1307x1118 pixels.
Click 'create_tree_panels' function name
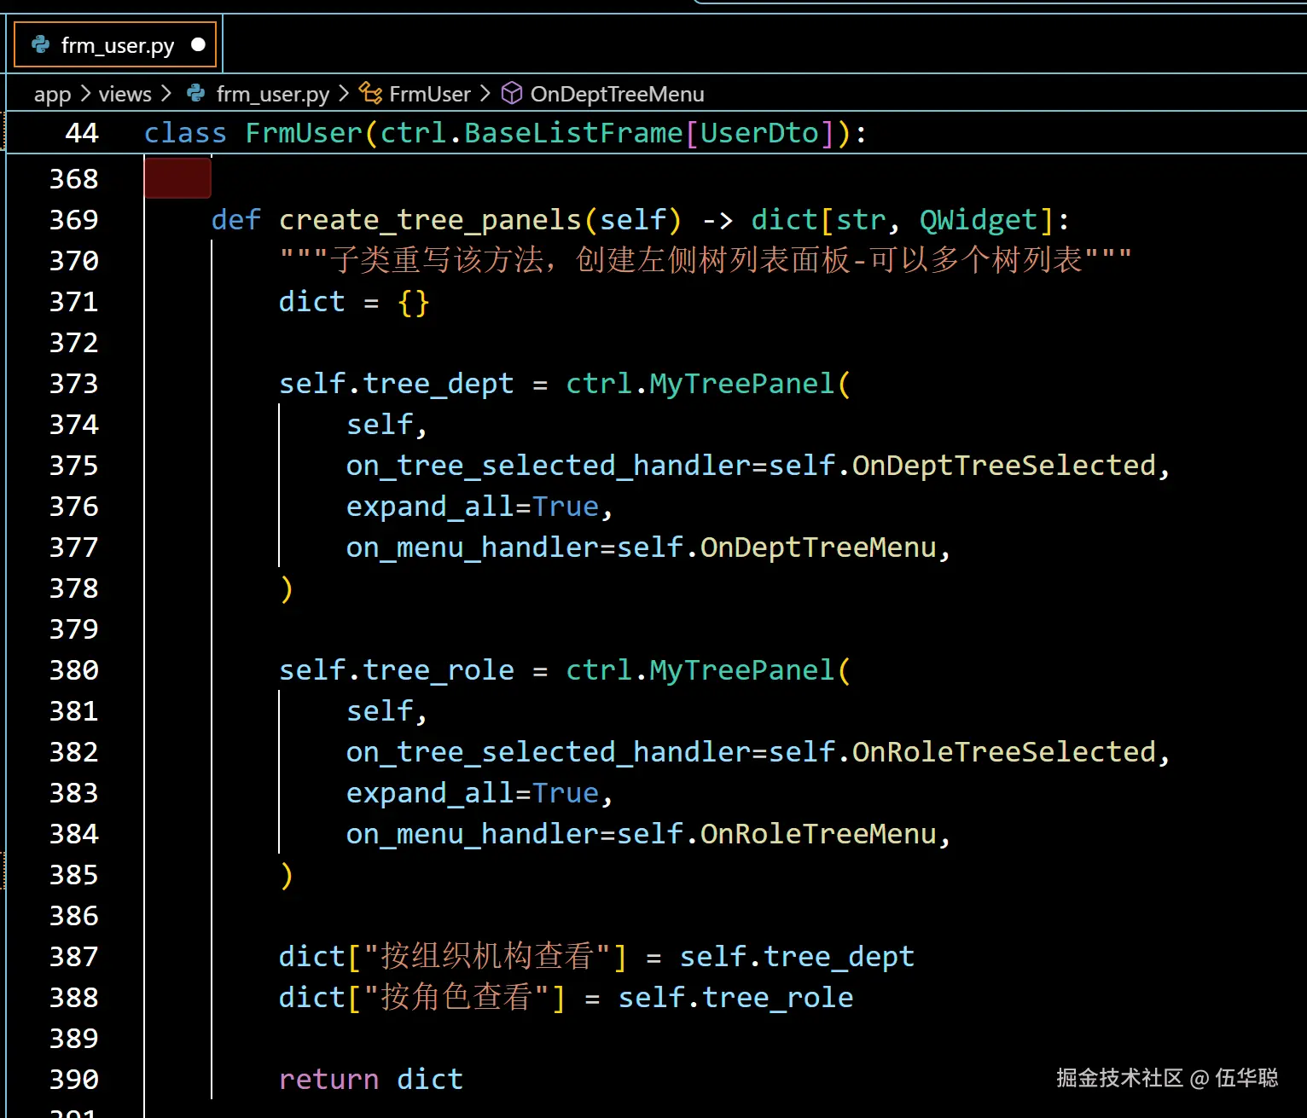tap(430, 220)
